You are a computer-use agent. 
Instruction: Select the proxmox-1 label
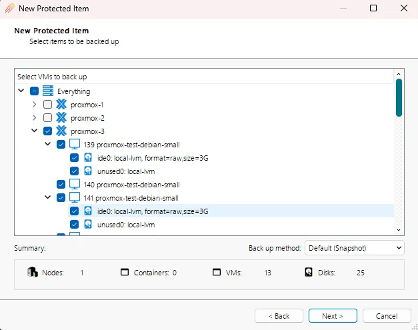click(87, 105)
